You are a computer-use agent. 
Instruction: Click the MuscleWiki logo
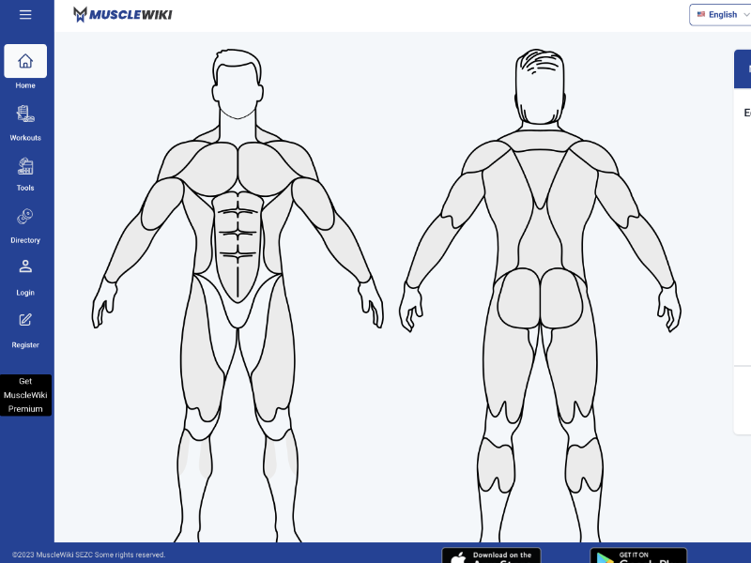coord(123,14)
